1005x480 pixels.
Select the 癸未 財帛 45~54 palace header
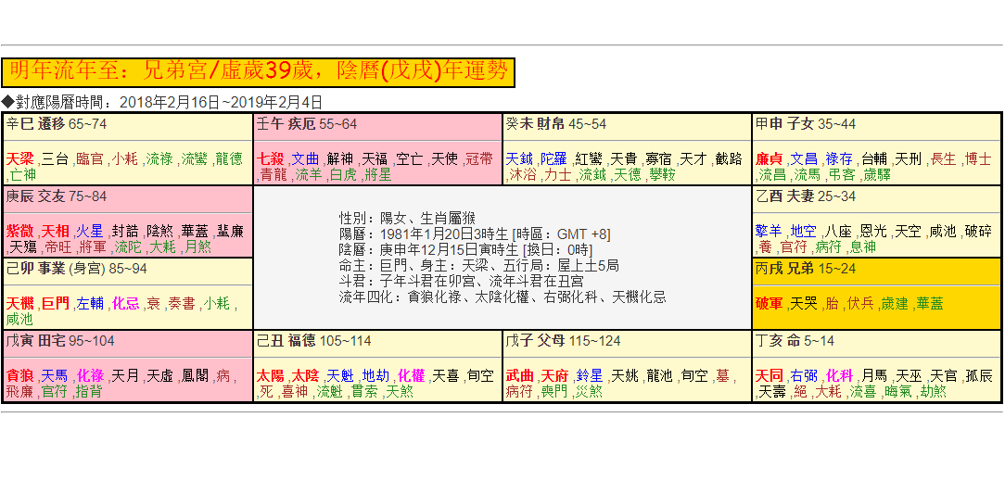click(556, 124)
